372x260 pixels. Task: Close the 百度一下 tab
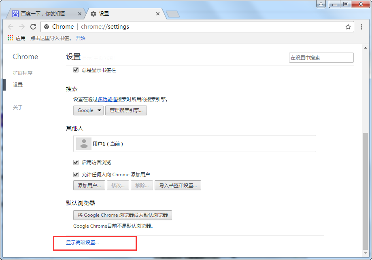click(80, 14)
